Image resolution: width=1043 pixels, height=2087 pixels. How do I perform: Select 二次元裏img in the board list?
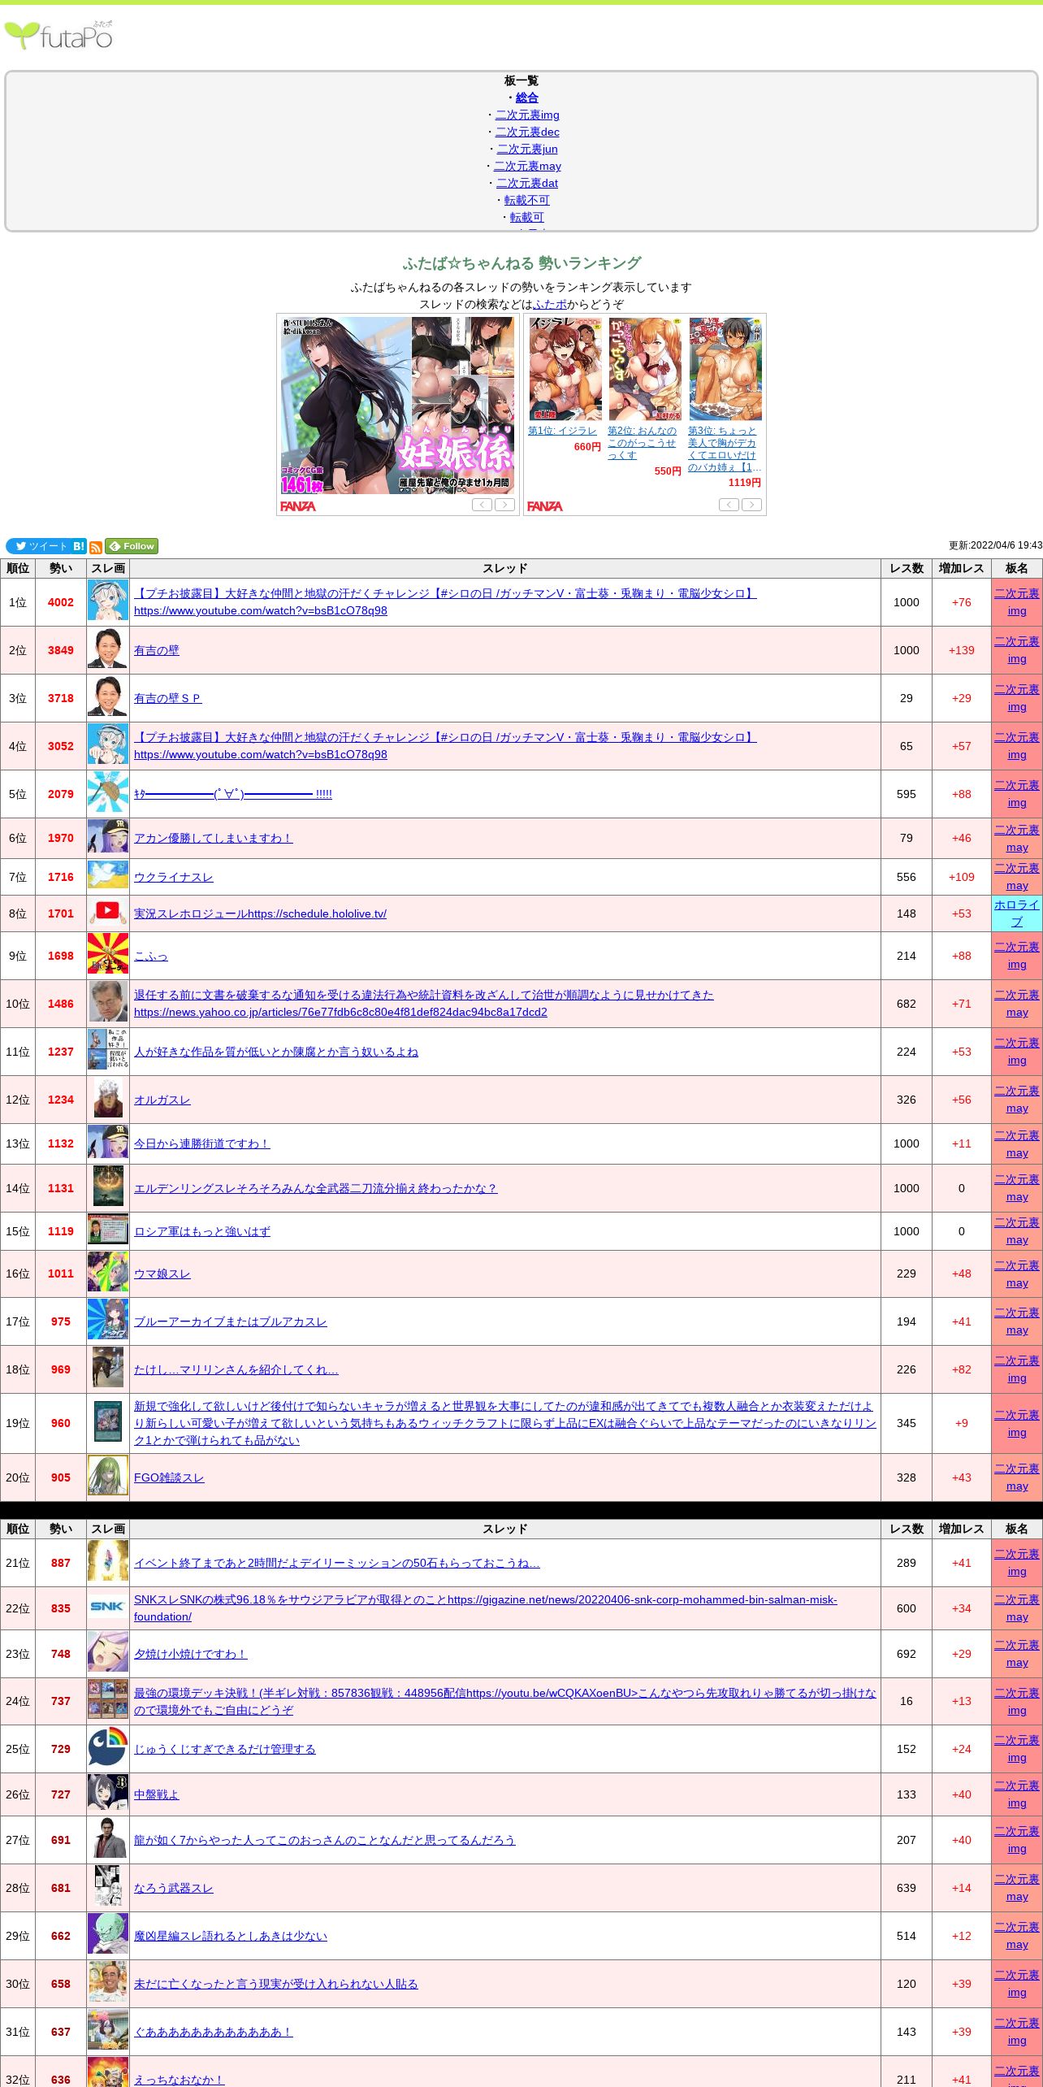[527, 115]
